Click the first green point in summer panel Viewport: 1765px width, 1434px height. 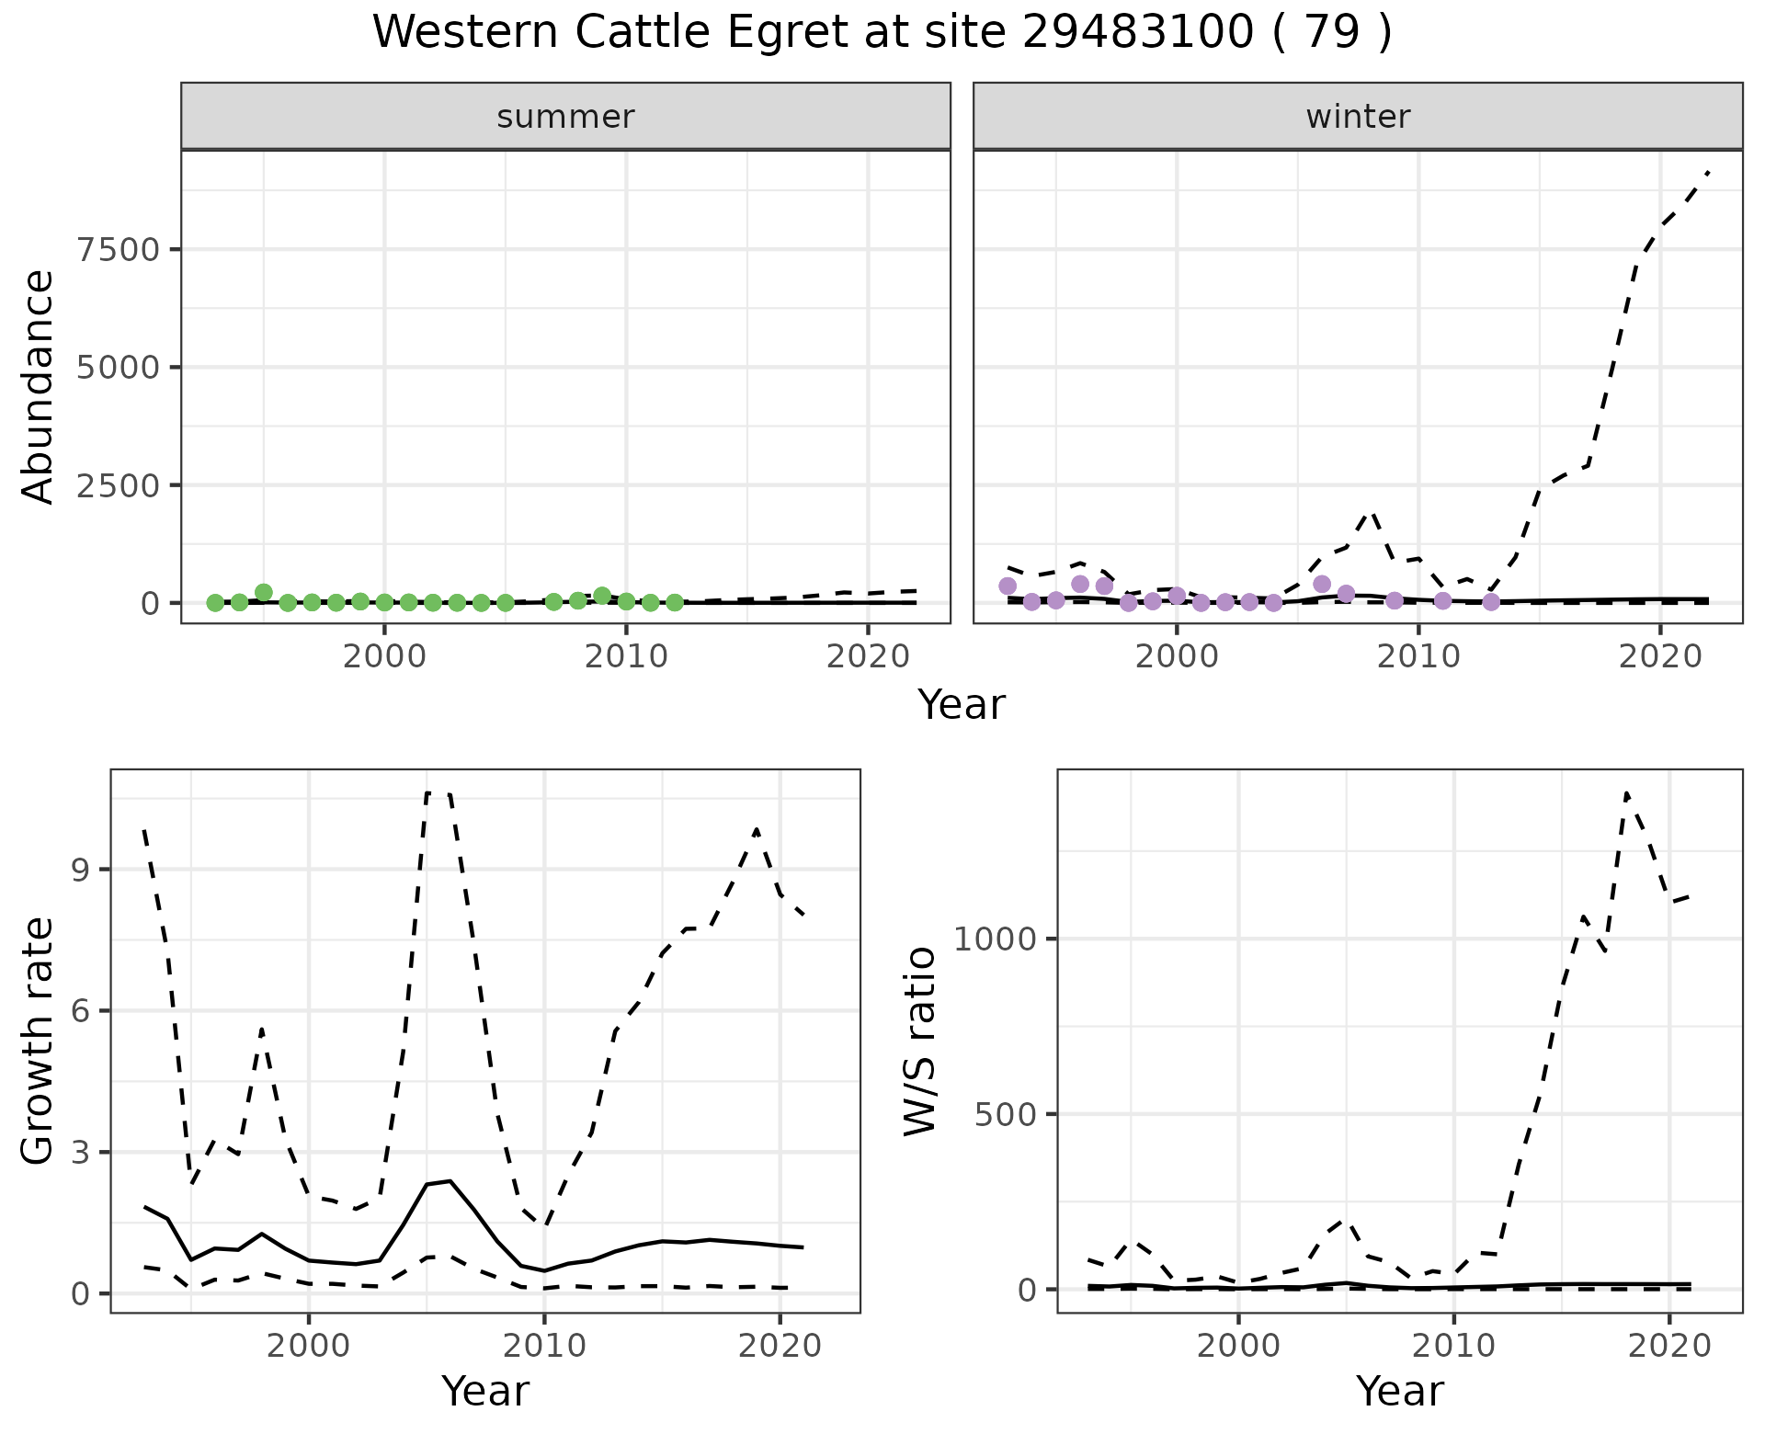pos(215,603)
